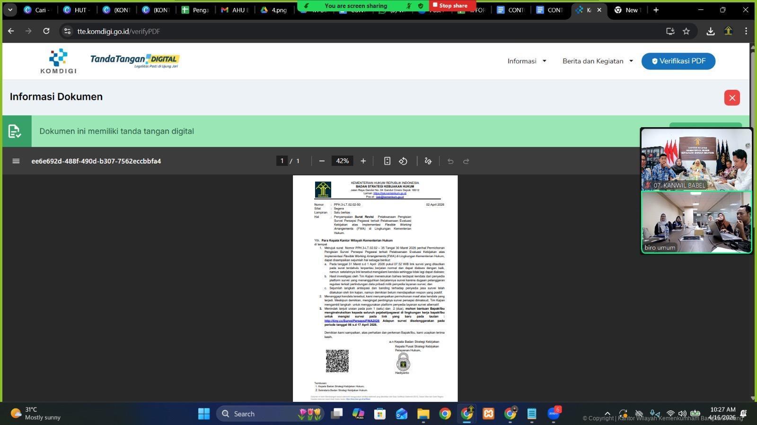
Task: Switch to the 4.png browser tab
Action: coord(274,10)
